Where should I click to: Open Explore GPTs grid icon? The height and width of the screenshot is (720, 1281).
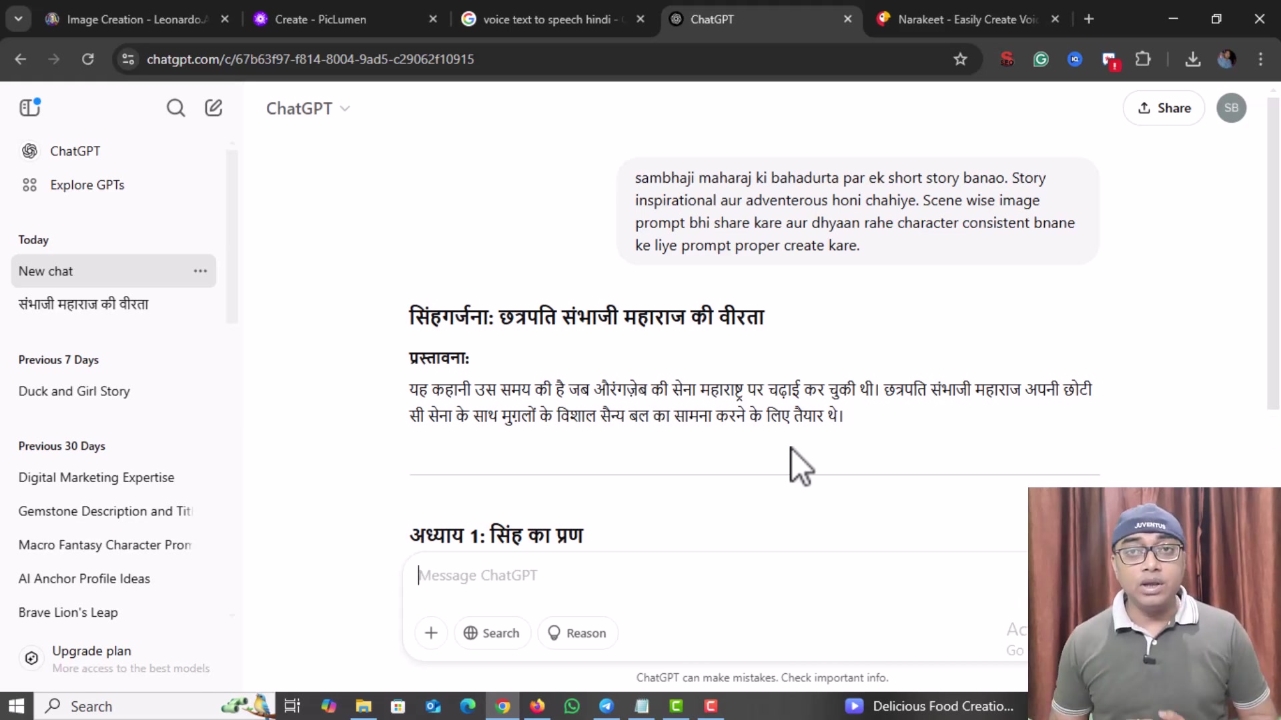(x=30, y=185)
